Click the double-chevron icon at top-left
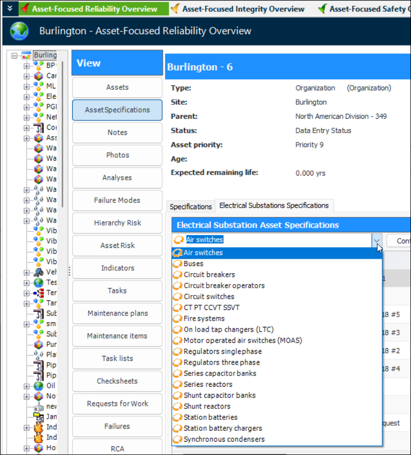Screen dimensions: 411x455 (9, 8)
